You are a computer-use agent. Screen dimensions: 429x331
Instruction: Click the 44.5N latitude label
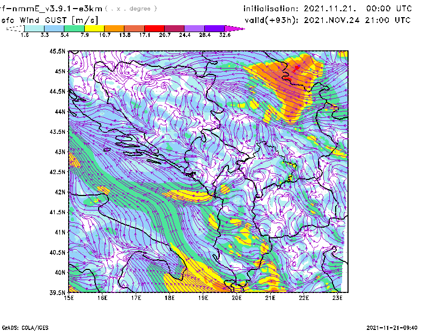click(57, 91)
